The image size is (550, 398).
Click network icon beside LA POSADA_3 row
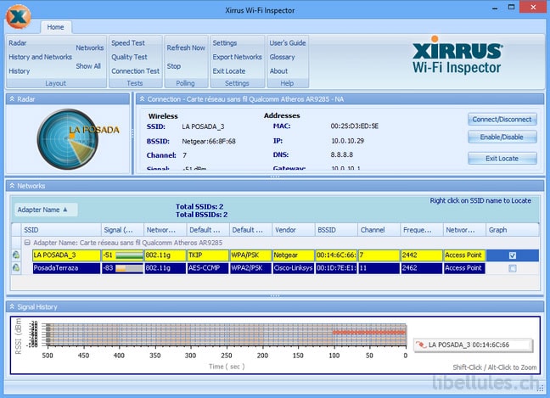16,255
